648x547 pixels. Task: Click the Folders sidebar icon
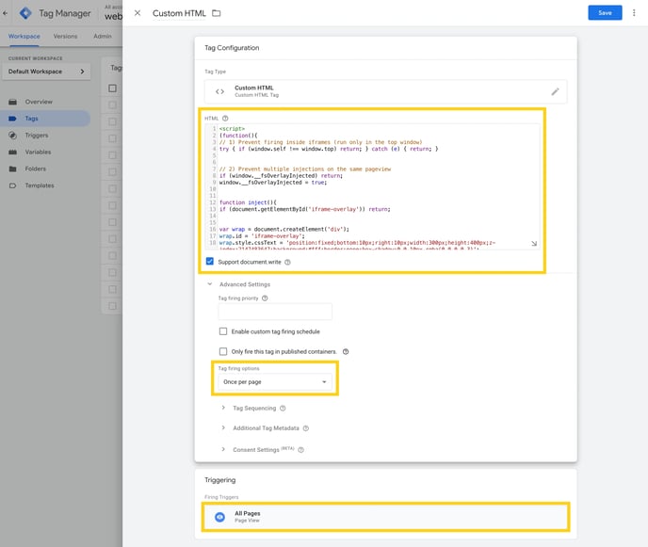tap(13, 169)
